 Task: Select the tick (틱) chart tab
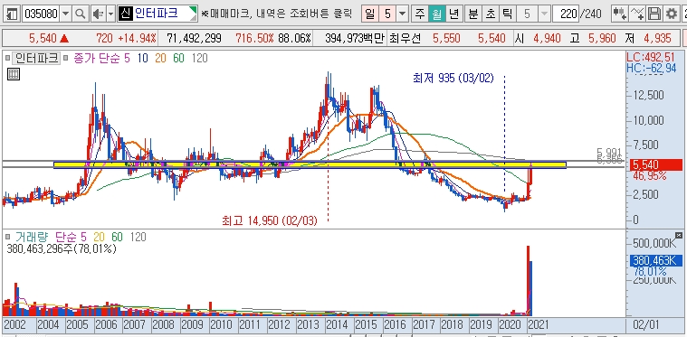point(507,14)
